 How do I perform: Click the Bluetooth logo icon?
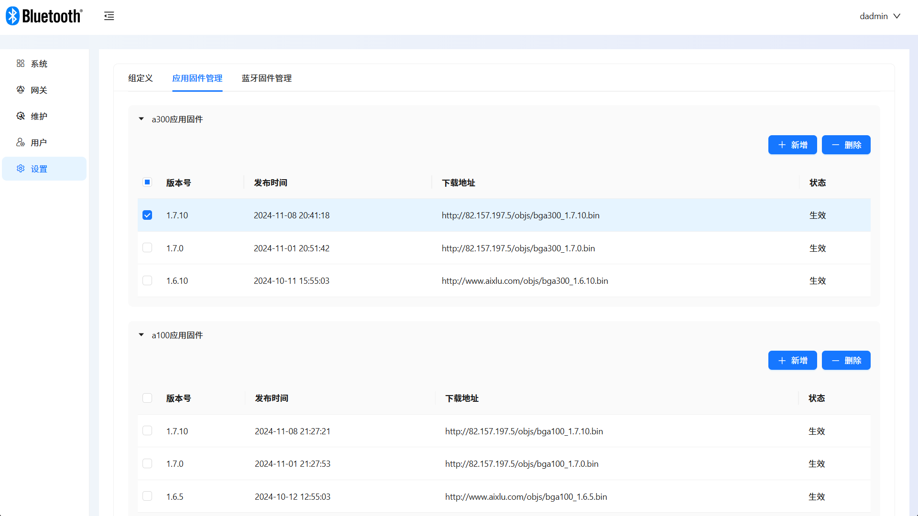coord(12,16)
